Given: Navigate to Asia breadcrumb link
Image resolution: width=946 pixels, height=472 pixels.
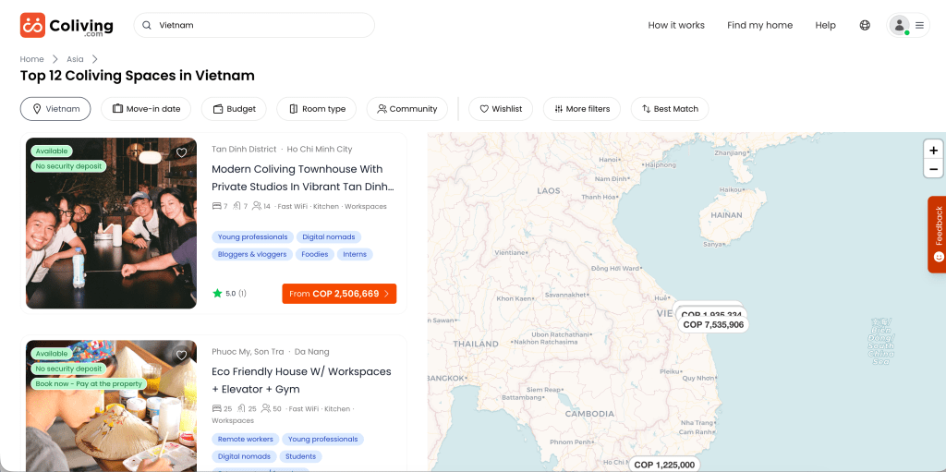Looking at the screenshot, I should [75, 59].
